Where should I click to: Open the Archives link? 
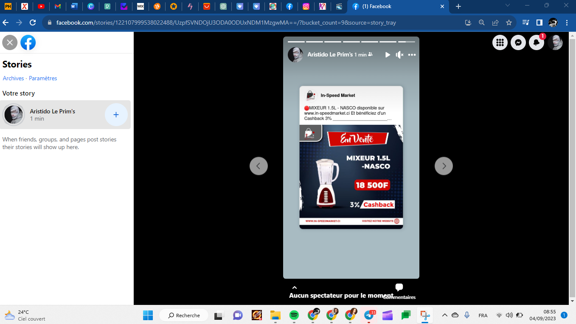[13, 78]
